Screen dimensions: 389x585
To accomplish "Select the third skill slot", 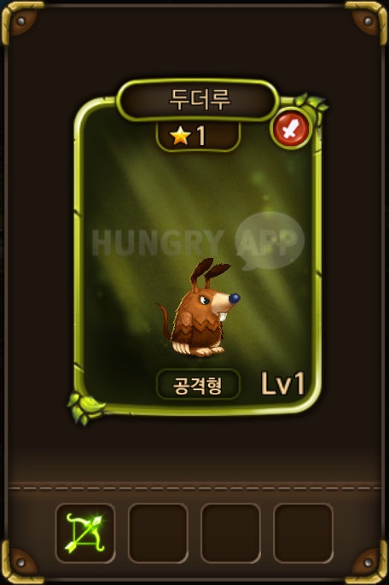I will pyautogui.click(x=230, y=533).
